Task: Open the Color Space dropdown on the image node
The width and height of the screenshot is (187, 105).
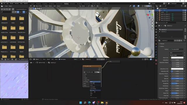Action: (x=95, y=82)
